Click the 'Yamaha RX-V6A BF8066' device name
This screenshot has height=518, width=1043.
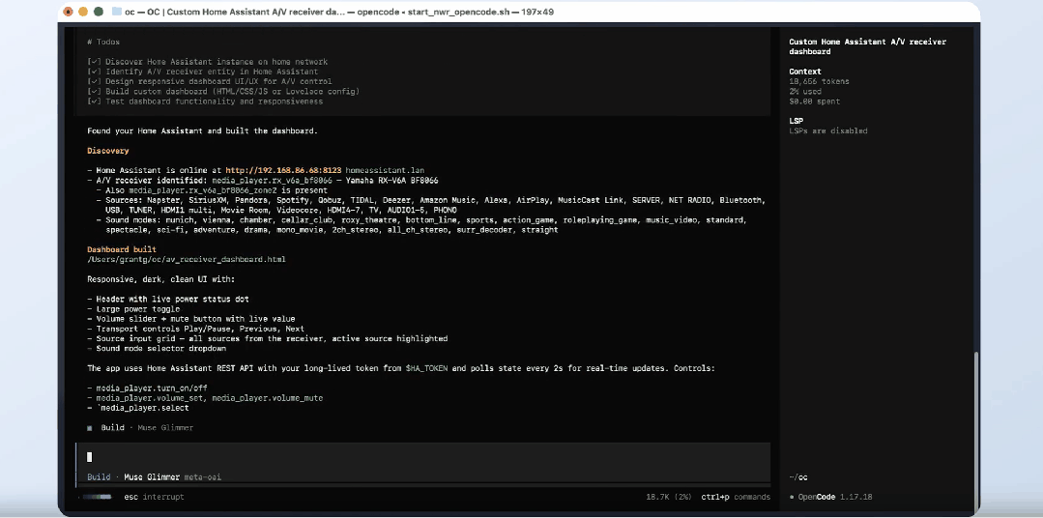pyautogui.click(x=391, y=180)
